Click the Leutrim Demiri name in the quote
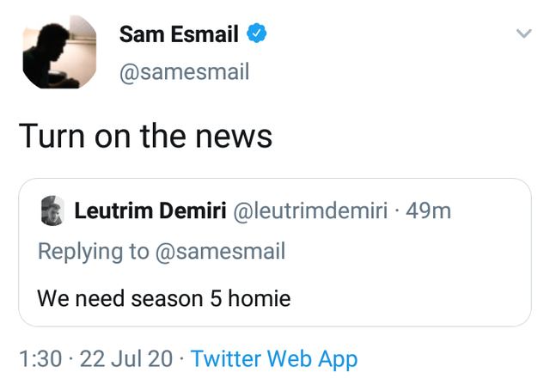550x391 pixels. coord(150,211)
